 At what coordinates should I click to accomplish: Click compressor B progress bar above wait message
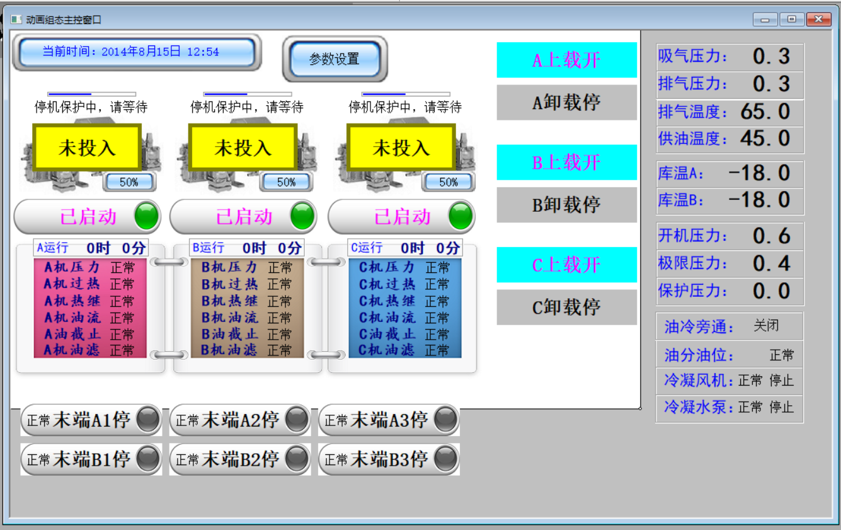pyautogui.click(x=248, y=94)
